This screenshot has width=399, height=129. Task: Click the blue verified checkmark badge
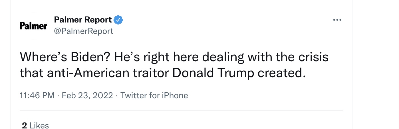pyautogui.click(x=118, y=20)
